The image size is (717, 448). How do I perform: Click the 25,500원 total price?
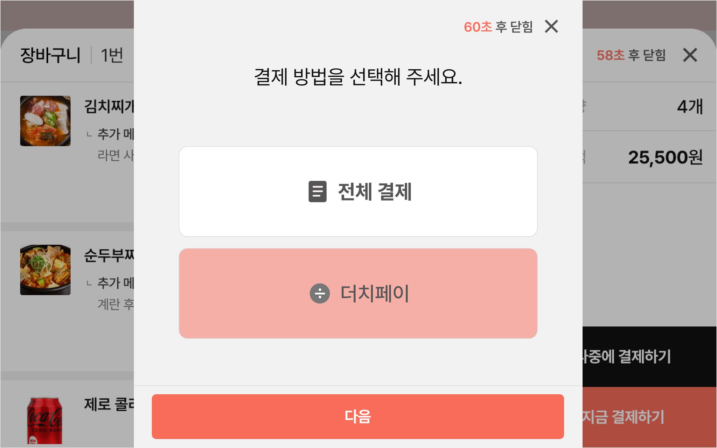click(x=665, y=157)
